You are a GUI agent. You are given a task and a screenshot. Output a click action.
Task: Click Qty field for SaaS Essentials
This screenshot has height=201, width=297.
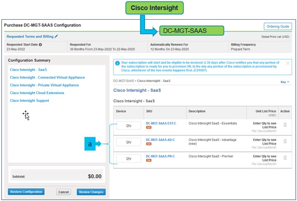[x=128, y=126]
